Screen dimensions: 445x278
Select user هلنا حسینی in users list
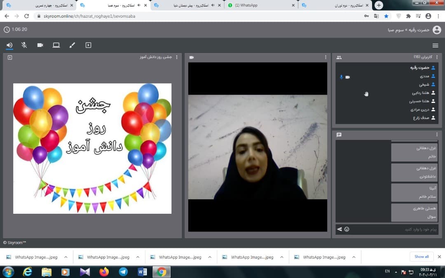(419, 101)
